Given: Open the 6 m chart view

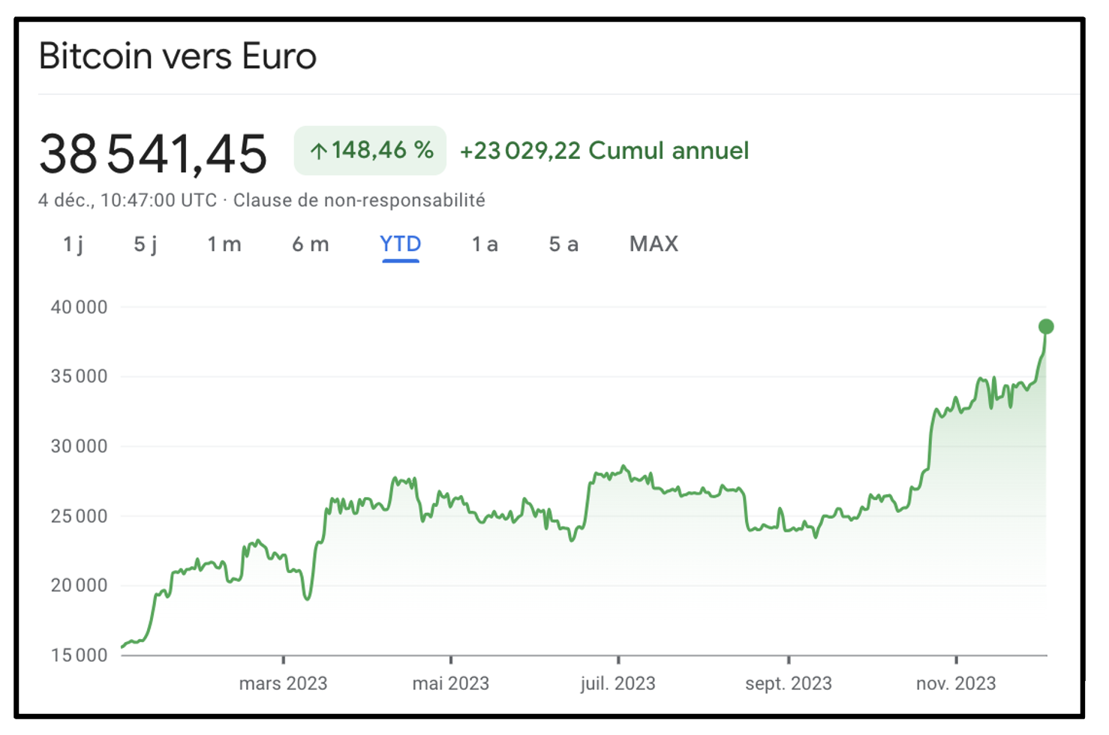Looking at the screenshot, I should point(311,244).
